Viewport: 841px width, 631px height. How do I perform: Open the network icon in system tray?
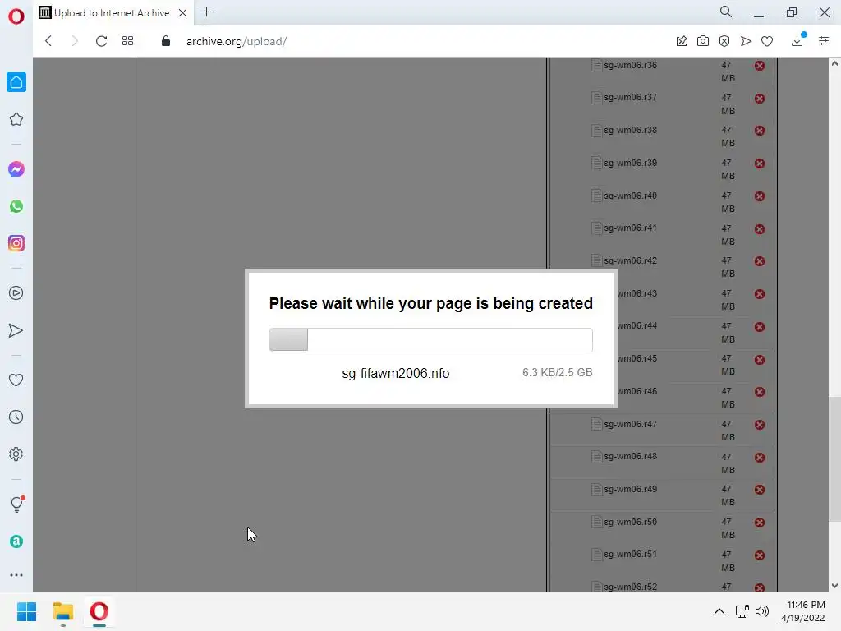(742, 611)
